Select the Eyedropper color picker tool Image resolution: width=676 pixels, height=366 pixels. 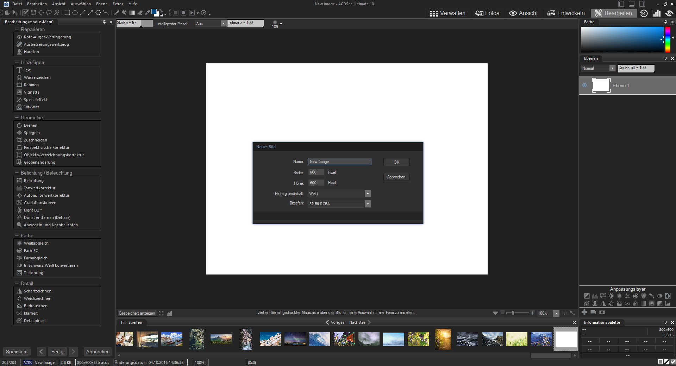tap(148, 13)
